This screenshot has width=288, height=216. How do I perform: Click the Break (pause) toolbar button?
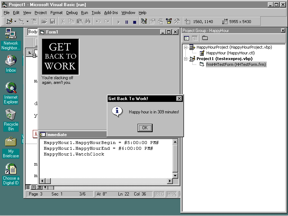click(126, 22)
